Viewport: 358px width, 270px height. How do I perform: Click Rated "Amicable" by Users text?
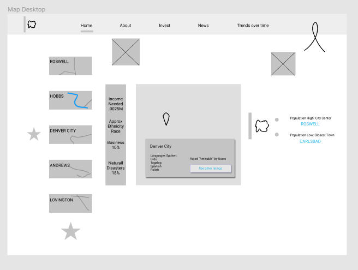pyautogui.click(x=208, y=159)
